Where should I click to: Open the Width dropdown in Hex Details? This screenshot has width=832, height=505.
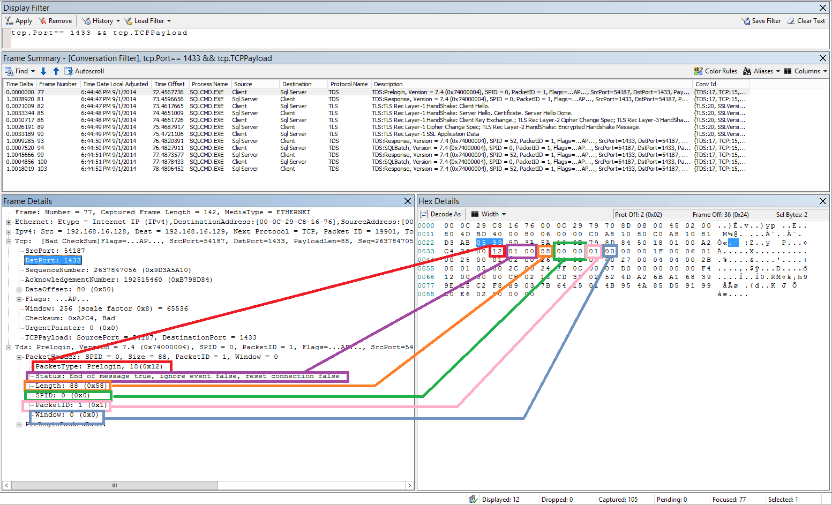pos(488,214)
